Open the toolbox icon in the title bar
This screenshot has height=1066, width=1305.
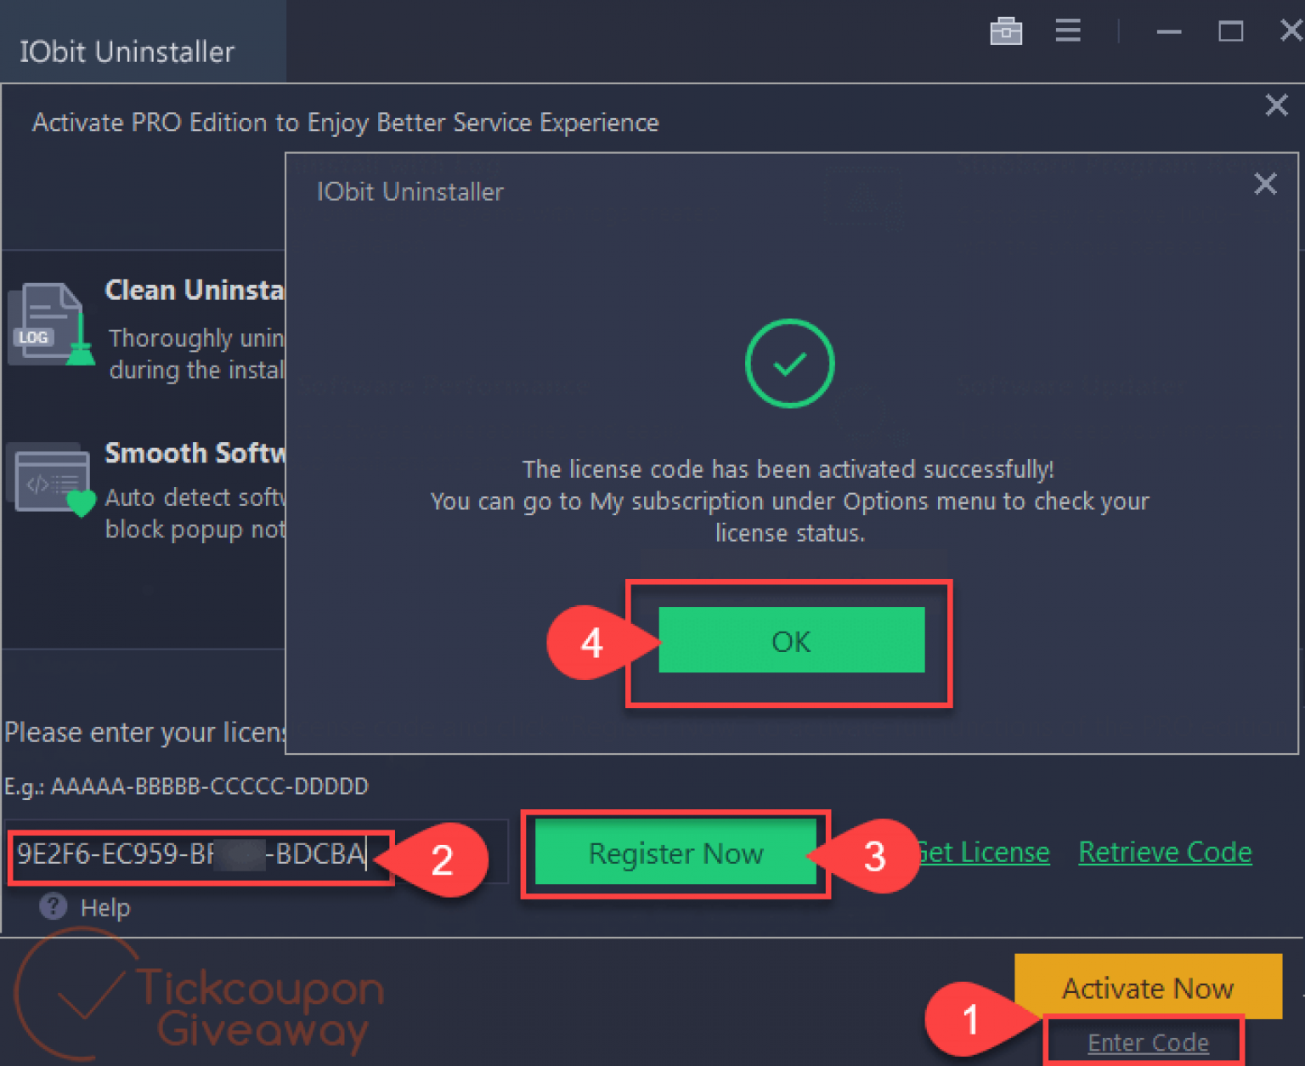coord(1006,31)
